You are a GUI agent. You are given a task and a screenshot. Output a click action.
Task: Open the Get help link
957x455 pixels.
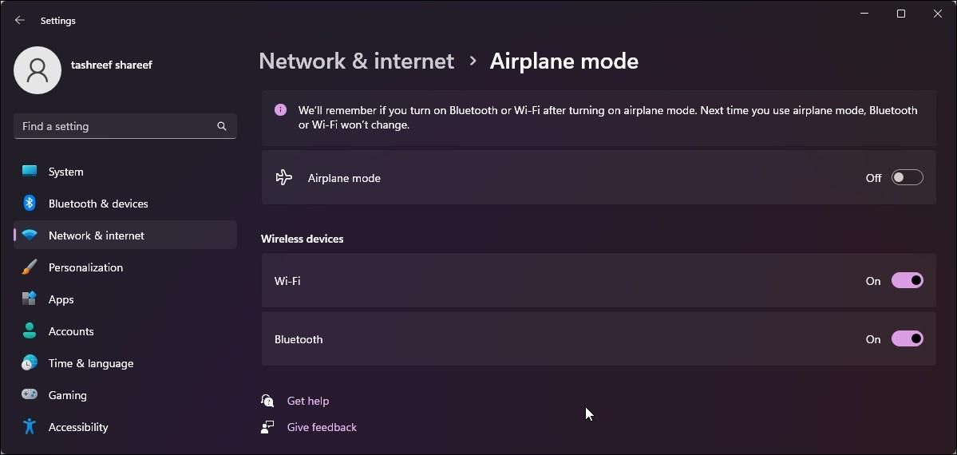pyautogui.click(x=308, y=401)
